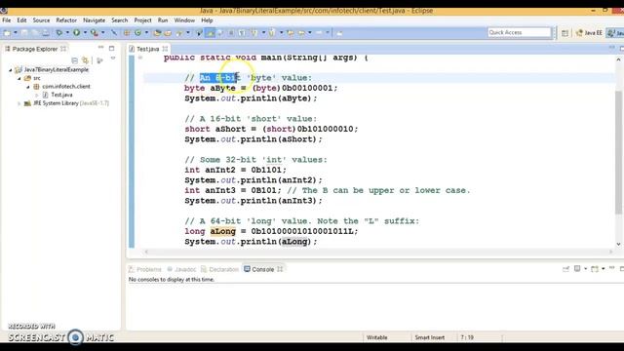Open the Navigate menu

pos(94,20)
